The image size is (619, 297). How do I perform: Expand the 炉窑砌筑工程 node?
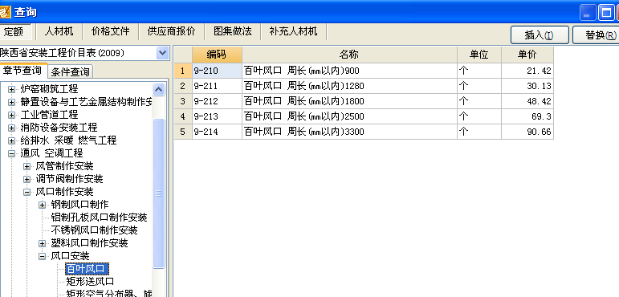tap(12, 89)
